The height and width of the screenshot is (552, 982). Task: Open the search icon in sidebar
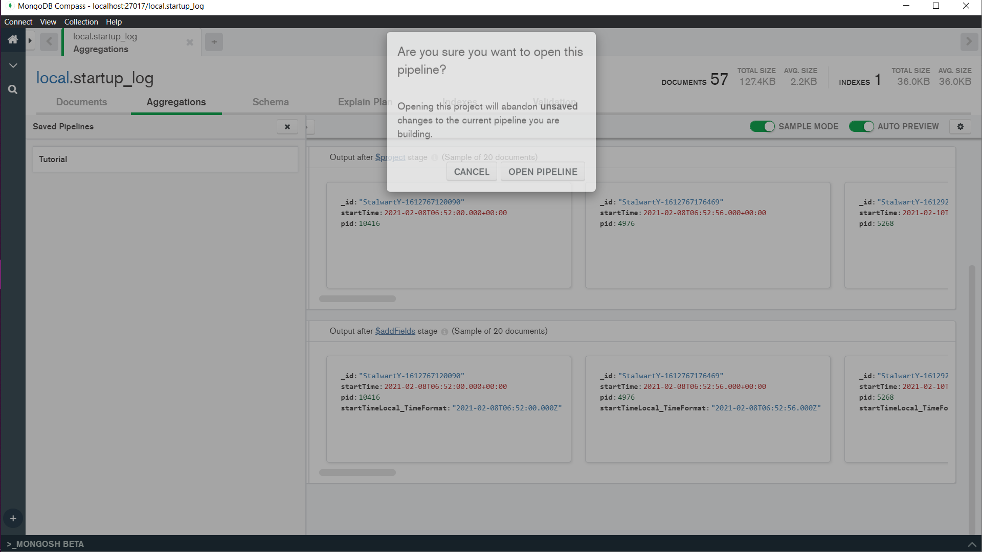(x=13, y=89)
